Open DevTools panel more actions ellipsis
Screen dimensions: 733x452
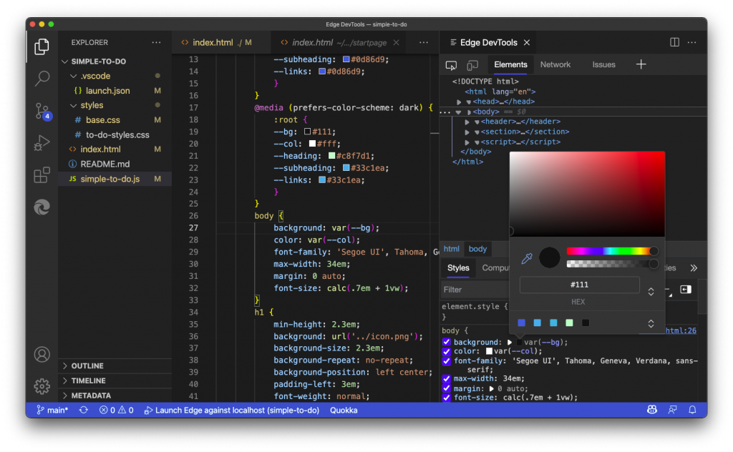[x=692, y=42]
